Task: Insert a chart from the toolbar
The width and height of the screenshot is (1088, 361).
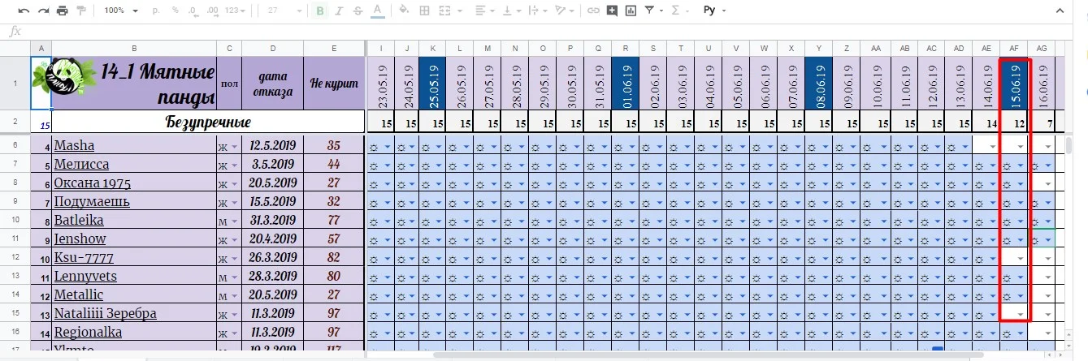Action: tap(631, 11)
